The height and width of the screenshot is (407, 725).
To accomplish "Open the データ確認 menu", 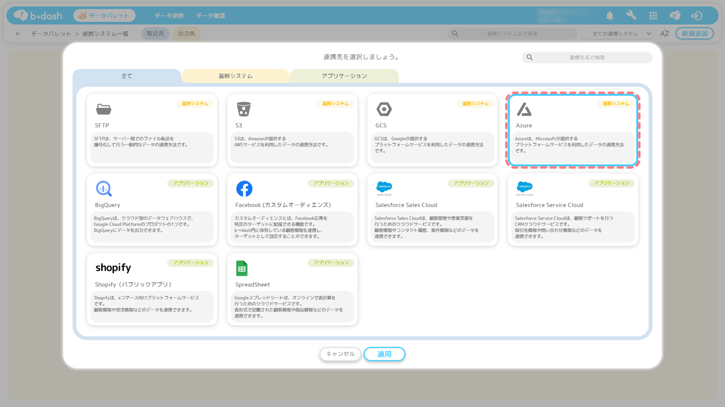I will coord(210,16).
